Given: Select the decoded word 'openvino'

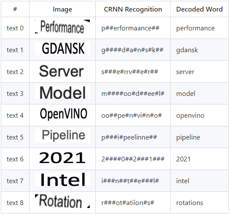Looking at the screenshot, I should (x=190, y=116).
